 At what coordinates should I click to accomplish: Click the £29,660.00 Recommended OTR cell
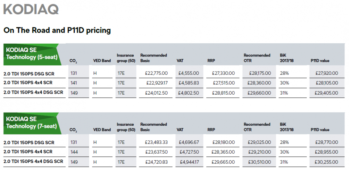[x=259, y=93]
